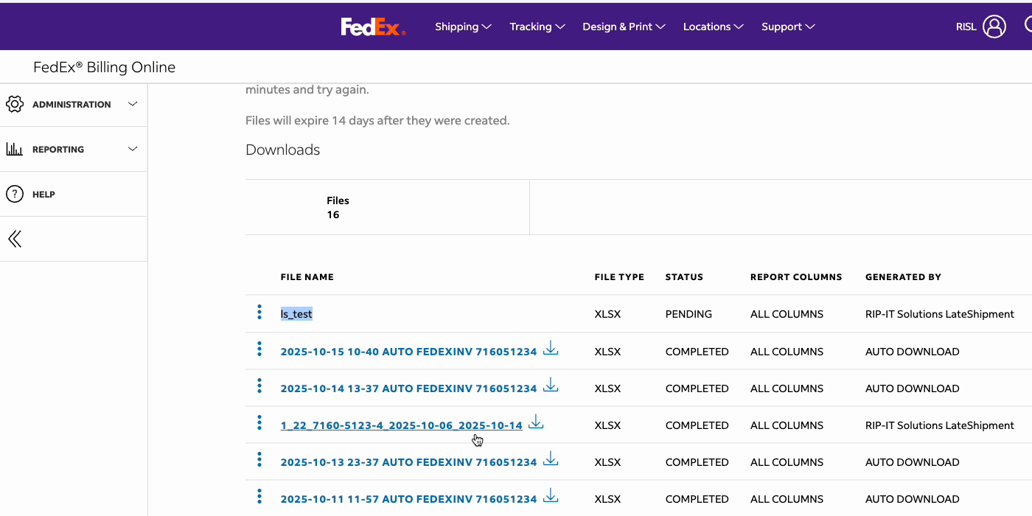Viewport: 1032px width, 516px height.
Task: Click the FILE NAME column header
Action: click(x=307, y=277)
